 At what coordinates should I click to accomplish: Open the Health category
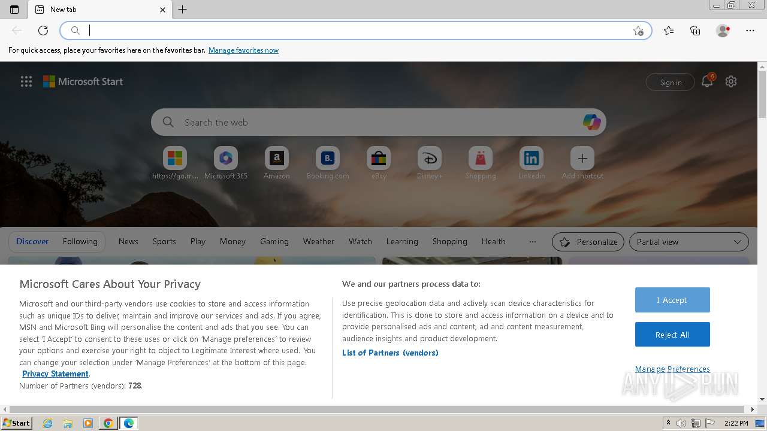click(x=494, y=241)
